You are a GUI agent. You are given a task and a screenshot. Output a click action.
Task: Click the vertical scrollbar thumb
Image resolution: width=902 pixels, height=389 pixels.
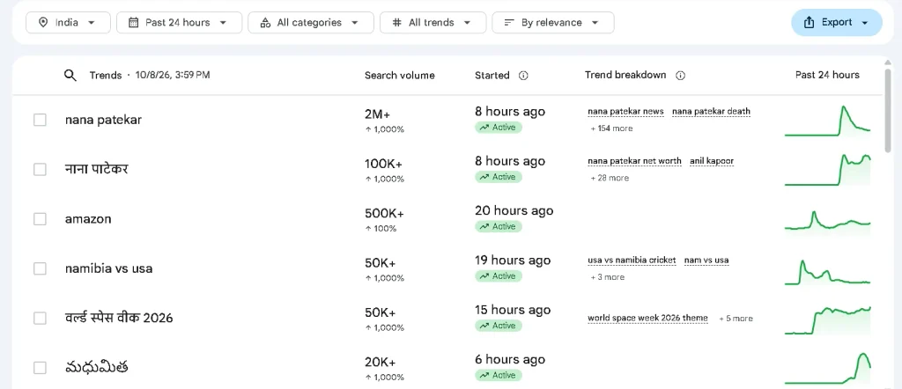coord(888,111)
